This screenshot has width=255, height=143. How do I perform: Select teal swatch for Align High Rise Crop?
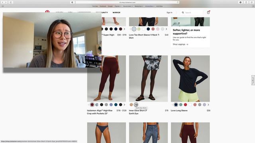pos(116,105)
